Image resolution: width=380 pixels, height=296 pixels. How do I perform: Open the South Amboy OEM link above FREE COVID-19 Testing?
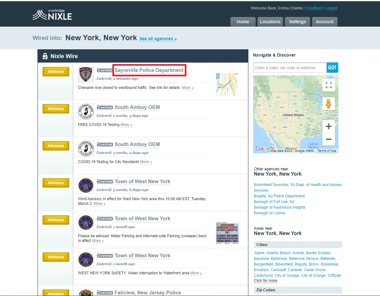click(x=137, y=107)
